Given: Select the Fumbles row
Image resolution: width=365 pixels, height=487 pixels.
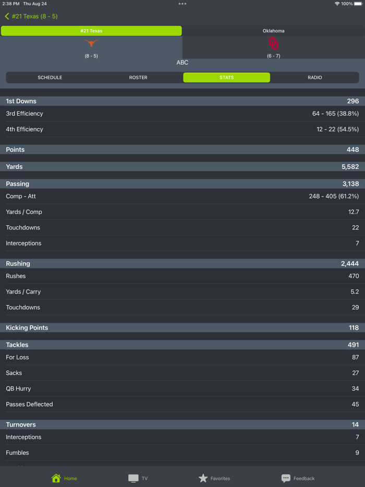Looking at the screenshot, I should point(182,453).
